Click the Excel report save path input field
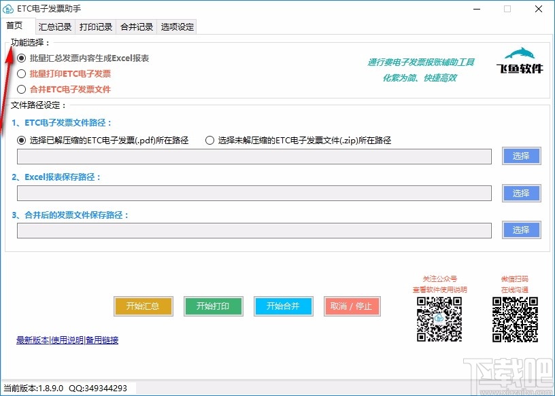The image size is (555, 396). (255, 193)
